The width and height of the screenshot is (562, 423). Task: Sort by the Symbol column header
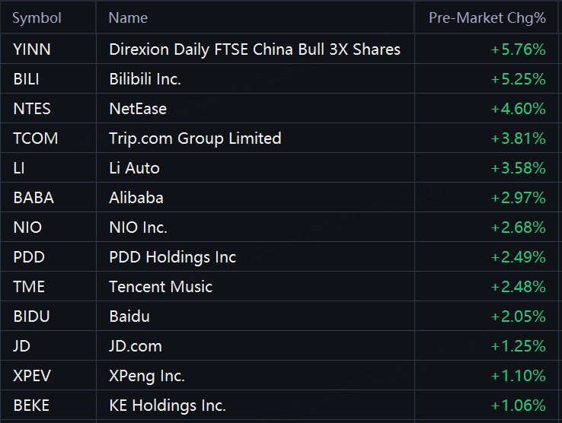[x=37, y=18]
